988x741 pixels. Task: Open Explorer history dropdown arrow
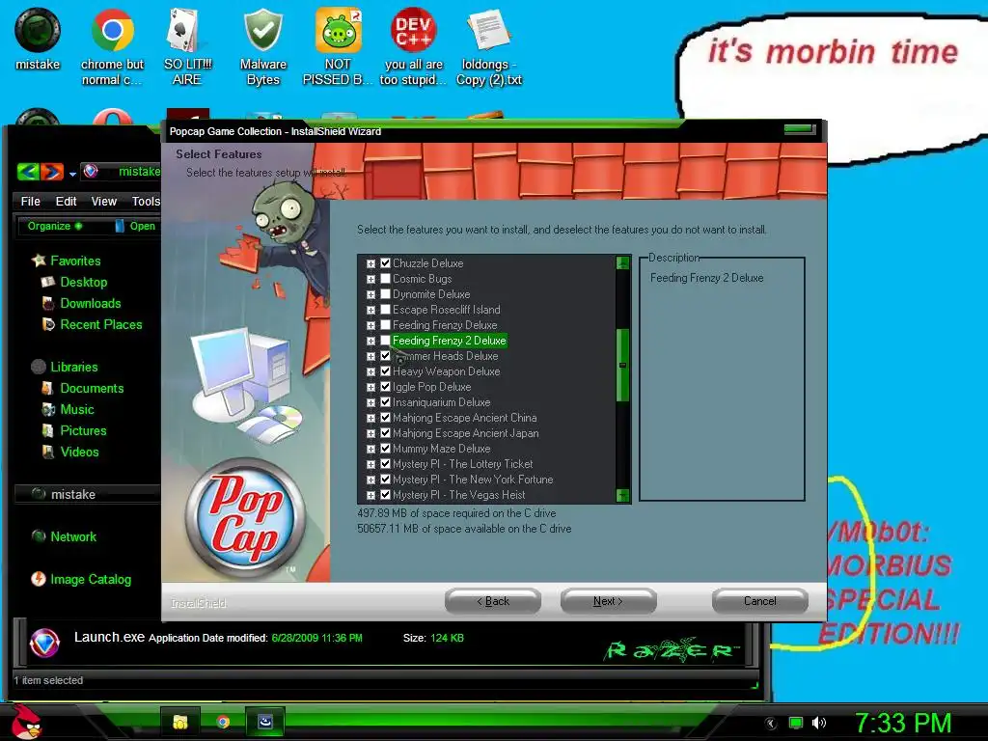click(72, 174)
